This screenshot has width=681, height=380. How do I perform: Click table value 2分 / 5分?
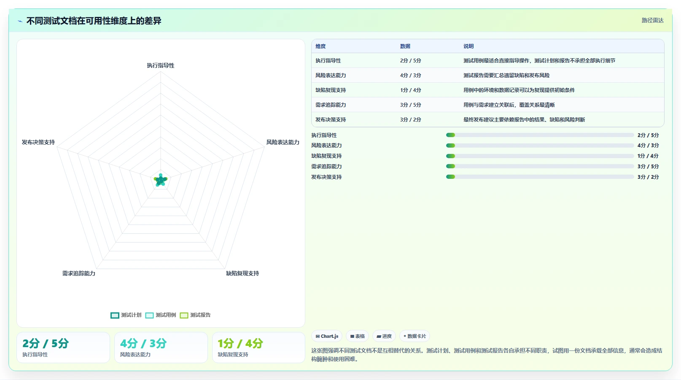coord(411,61)
